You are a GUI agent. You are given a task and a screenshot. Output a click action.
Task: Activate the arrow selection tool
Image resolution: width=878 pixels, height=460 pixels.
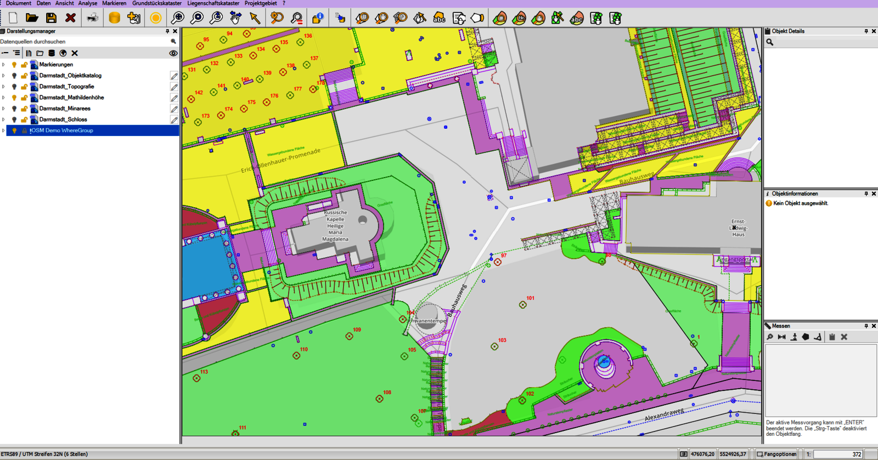[255, 18]
